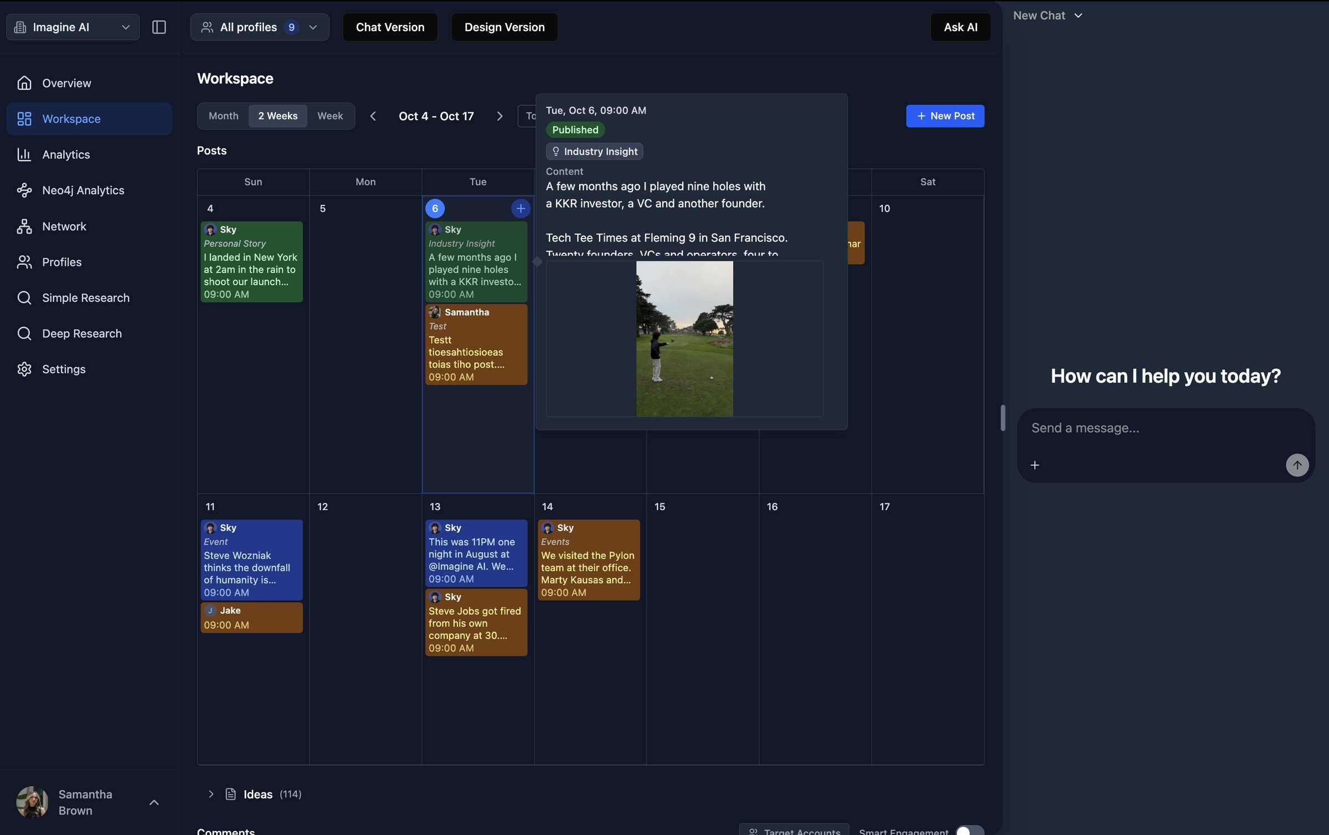1329x835 pixels.
Task: Open Sky's Steve Wozniak Event post
Action: (x=251, y=560)
